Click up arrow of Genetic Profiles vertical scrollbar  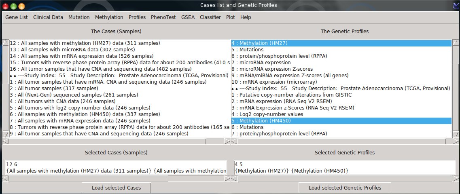[455, 42]
